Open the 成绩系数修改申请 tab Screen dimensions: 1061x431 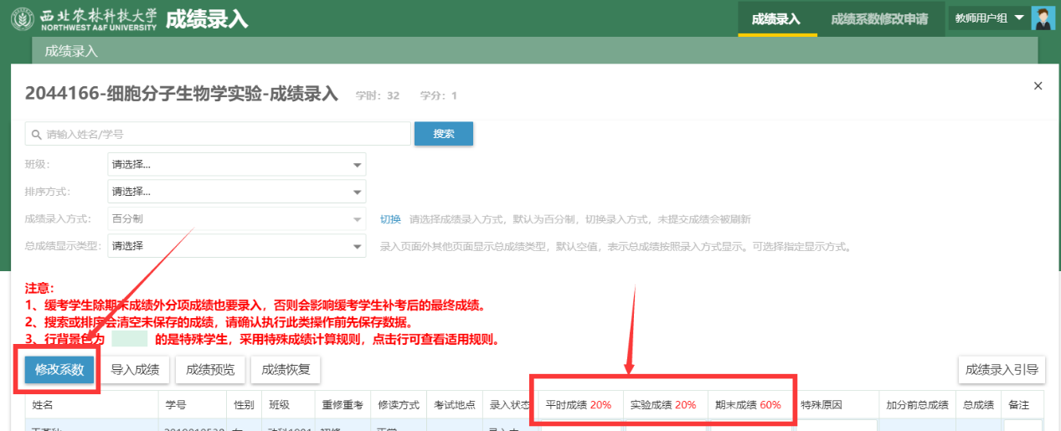click(879, 19)
